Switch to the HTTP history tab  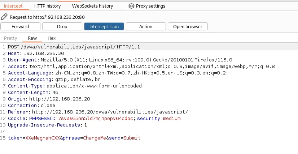(x=47, y=6)
